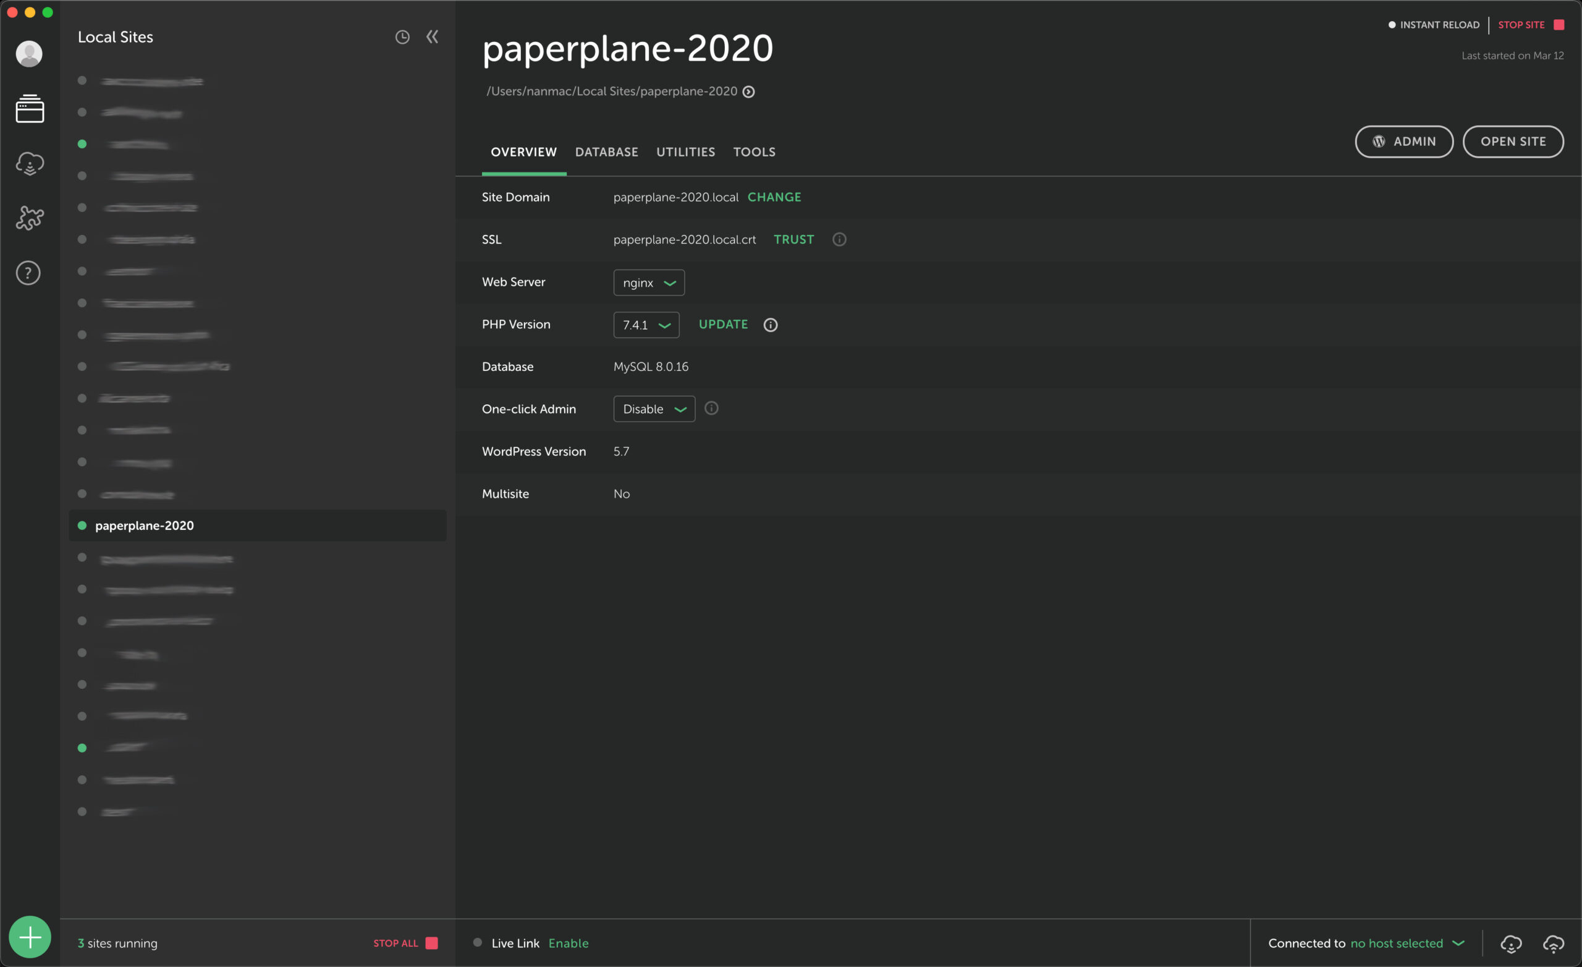The height and width of the screenshot is (967, 1582).
Task: Open the Local Sites sidebar icon
Action: [30, 109]
